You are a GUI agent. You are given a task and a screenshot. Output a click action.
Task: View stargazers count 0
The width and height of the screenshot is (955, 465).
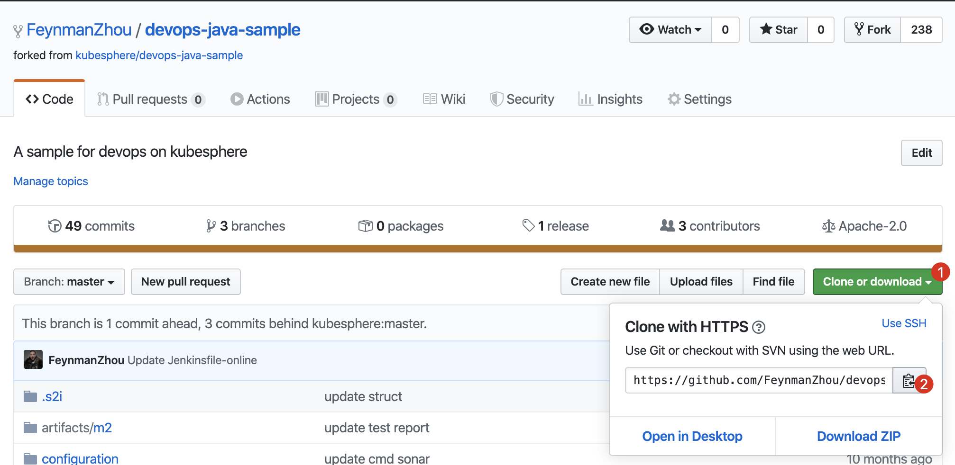click(x=821, y=30)
